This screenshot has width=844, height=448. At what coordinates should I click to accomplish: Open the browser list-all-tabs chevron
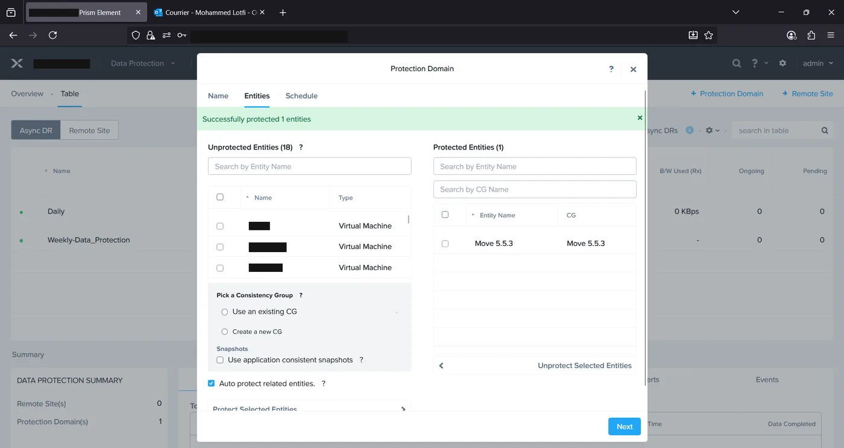[x=735, y=12]
